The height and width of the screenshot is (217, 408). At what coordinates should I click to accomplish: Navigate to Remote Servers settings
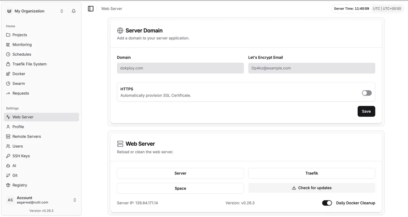(x=41, y=136)
